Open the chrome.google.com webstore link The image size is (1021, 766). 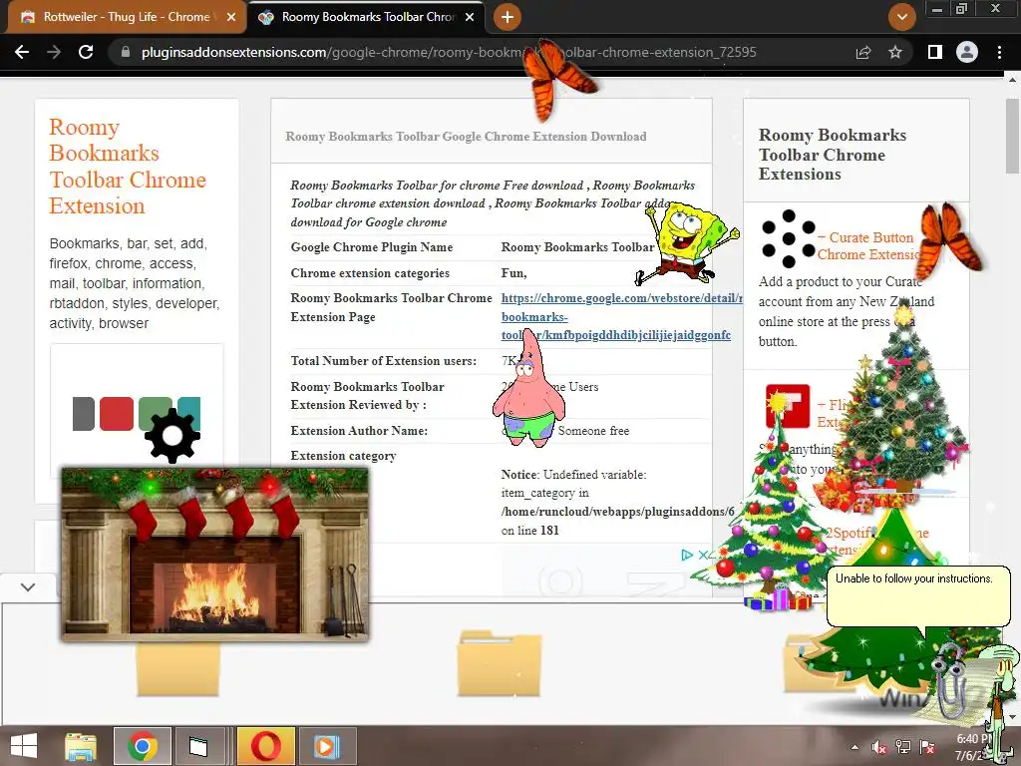pos(622,316)
